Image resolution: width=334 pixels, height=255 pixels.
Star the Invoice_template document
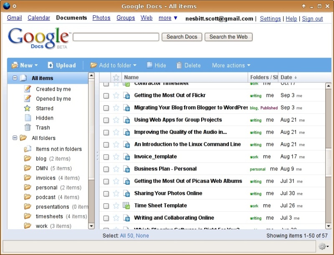pyautogui.click(x=116, y=157)
